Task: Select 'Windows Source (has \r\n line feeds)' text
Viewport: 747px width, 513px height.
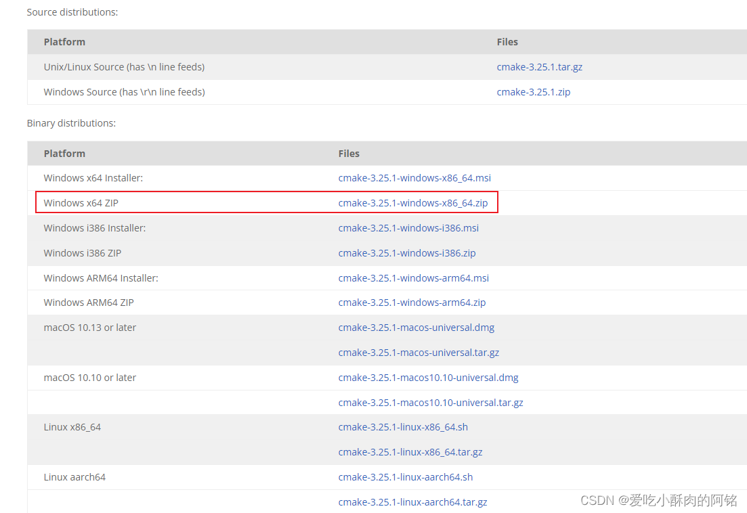Action: 125,92
